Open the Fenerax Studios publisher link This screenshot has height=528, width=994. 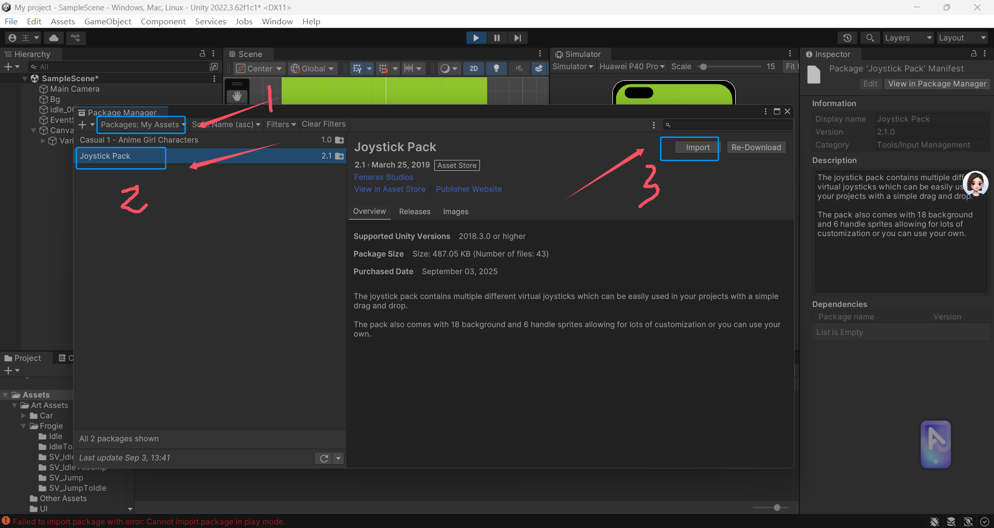click(384, 177)
